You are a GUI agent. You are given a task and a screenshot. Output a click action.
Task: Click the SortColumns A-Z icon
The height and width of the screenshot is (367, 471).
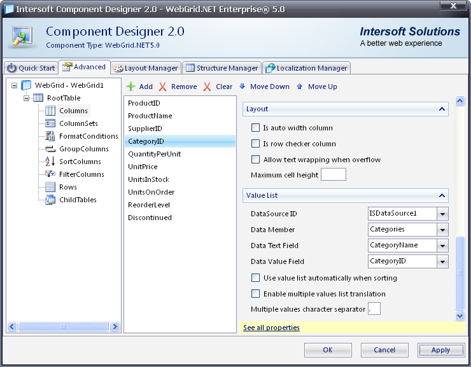(50, 162)
